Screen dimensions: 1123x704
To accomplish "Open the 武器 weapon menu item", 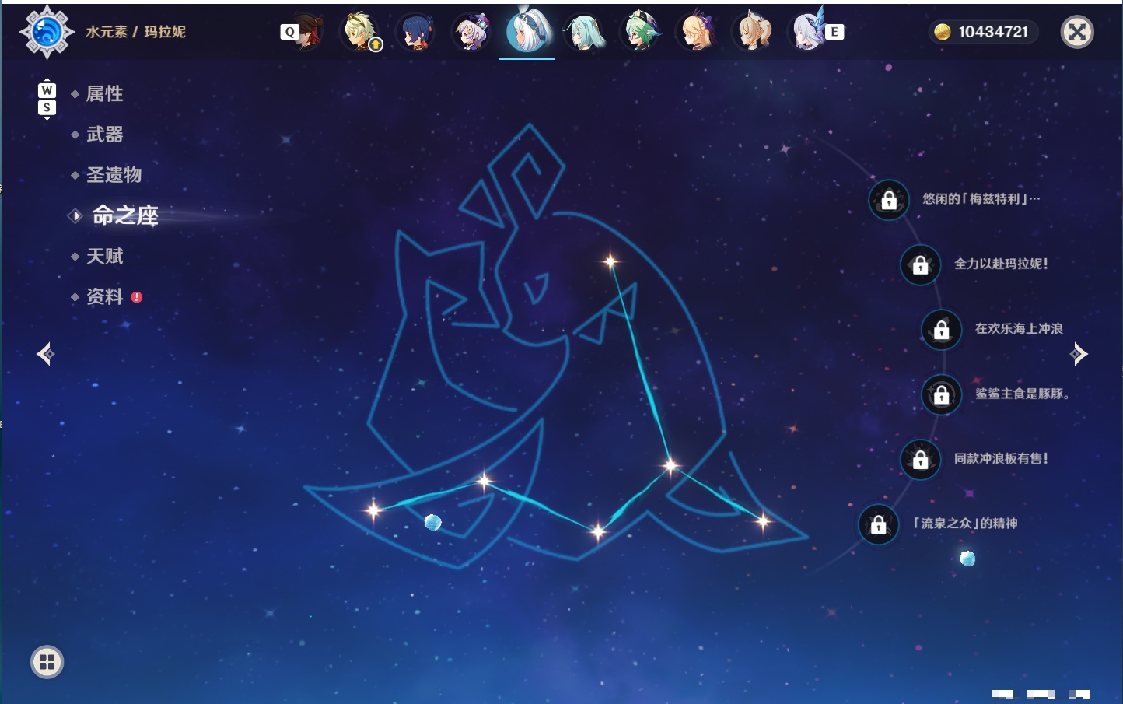I will [104, 135].
